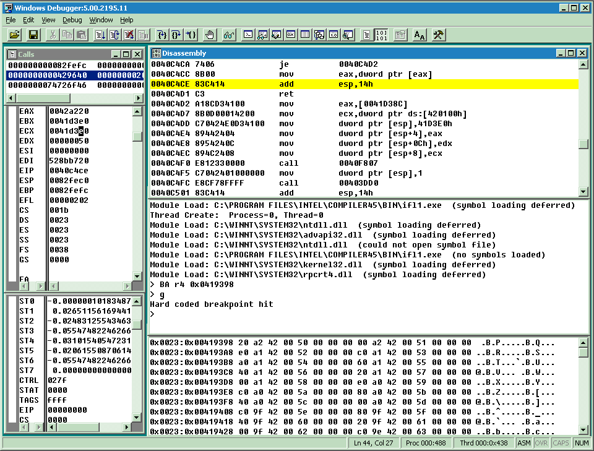The height and width of the screenshot is (451, 594).
Task: Click the Stop Debugging icon with red X
Action: 129,35
